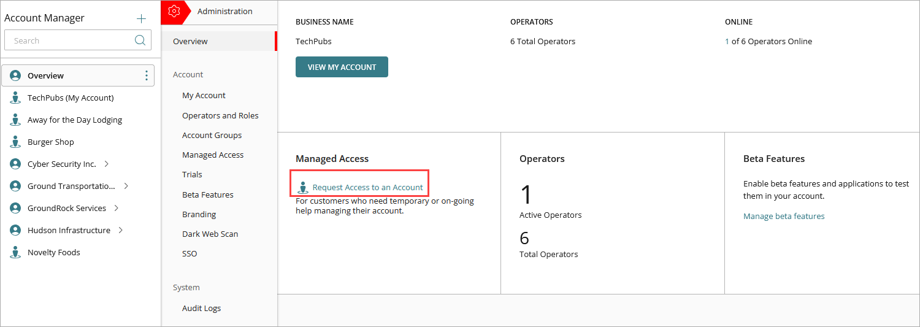This screenshot has width=920, height=327.
Task: Click the Cyber Security Inc. account icon
Action: pyautogui.click(x=15, y=164)
